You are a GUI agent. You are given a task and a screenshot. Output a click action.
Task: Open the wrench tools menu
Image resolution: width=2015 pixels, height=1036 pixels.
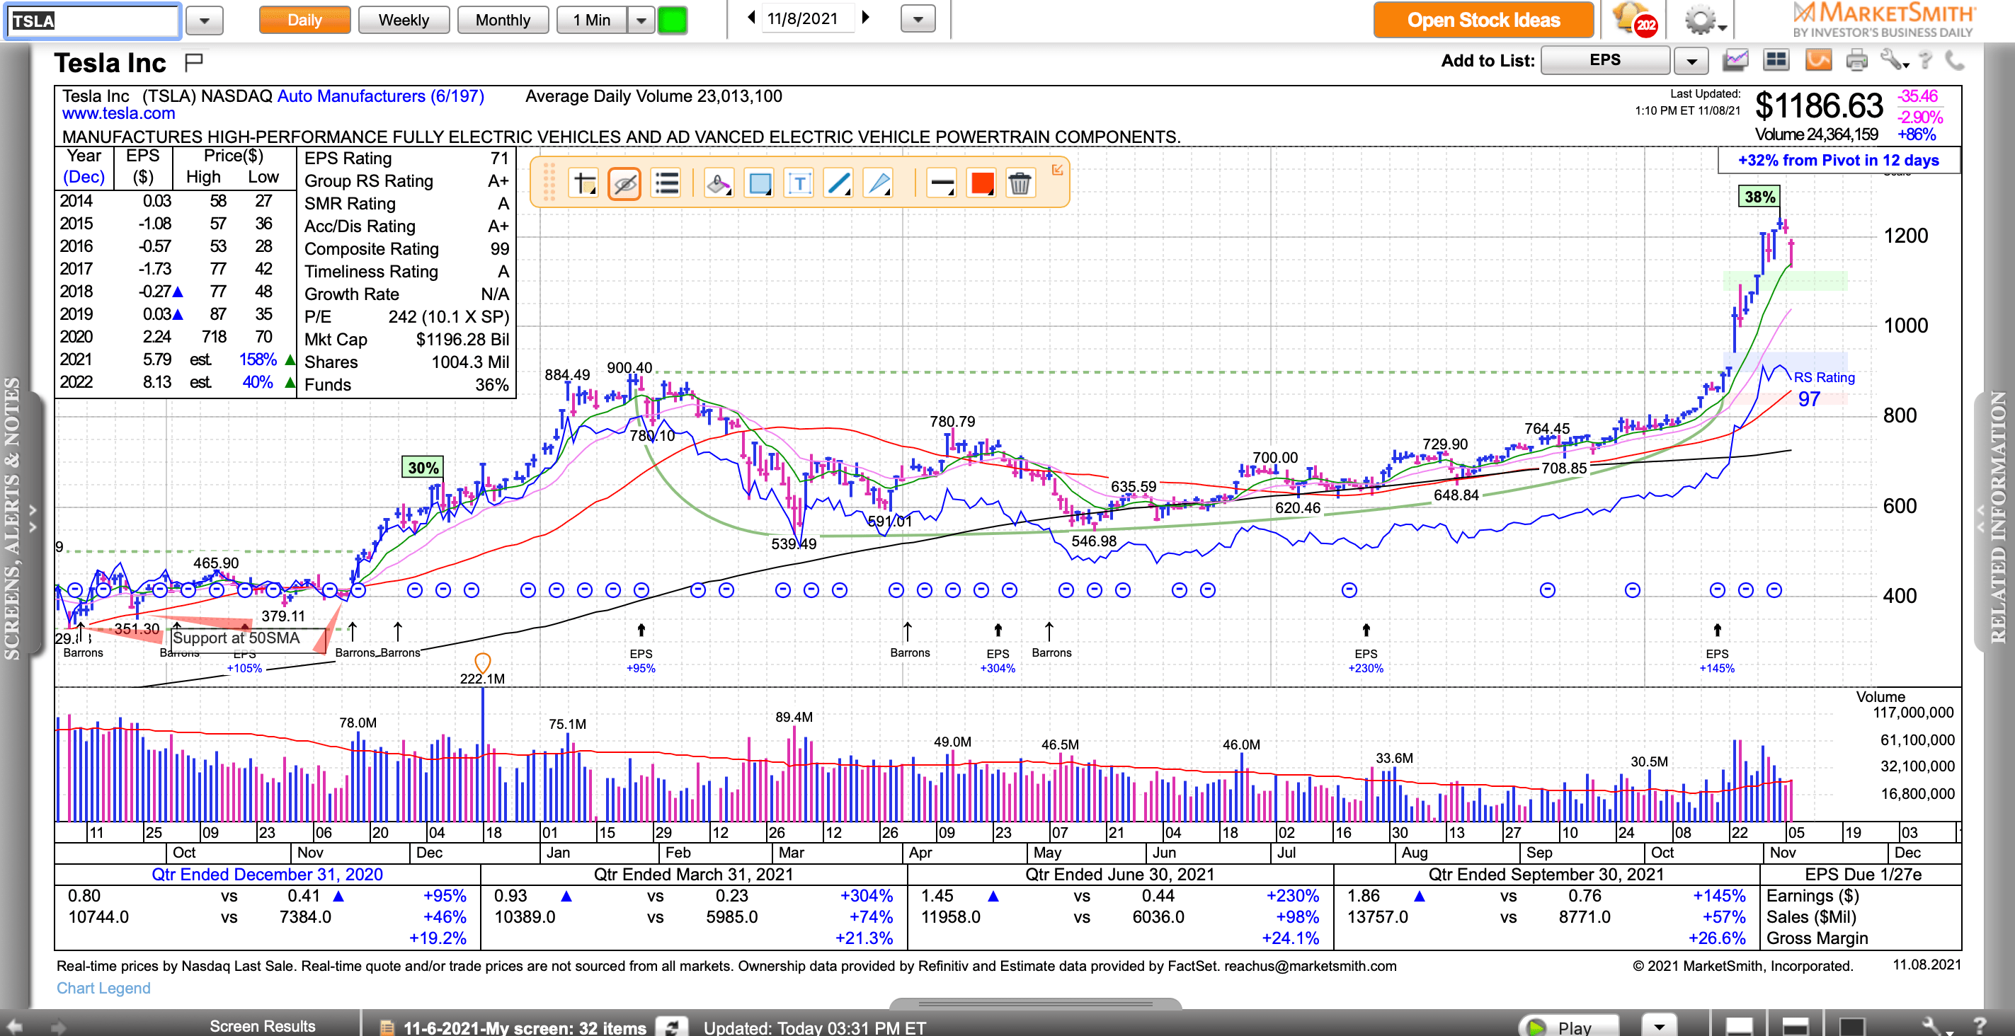(x=1895, y=60)
